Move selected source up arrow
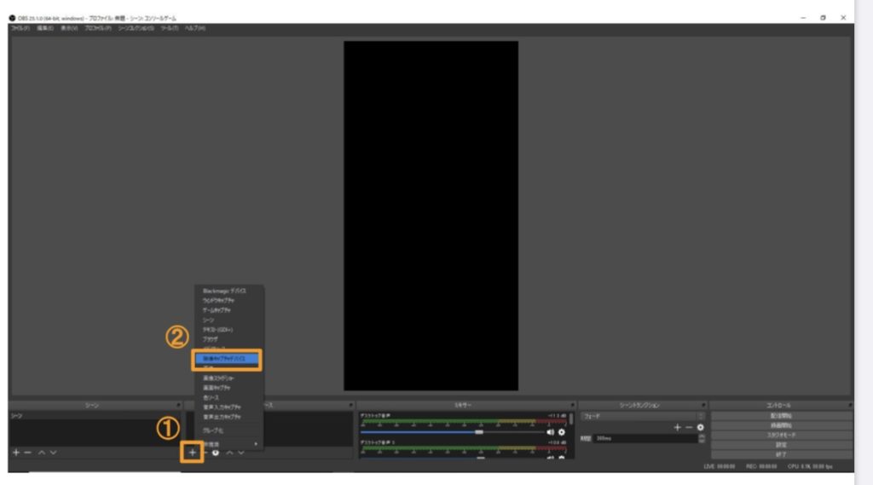The height and width of the screenshot is (485, 873). click(x=229, y=453)
